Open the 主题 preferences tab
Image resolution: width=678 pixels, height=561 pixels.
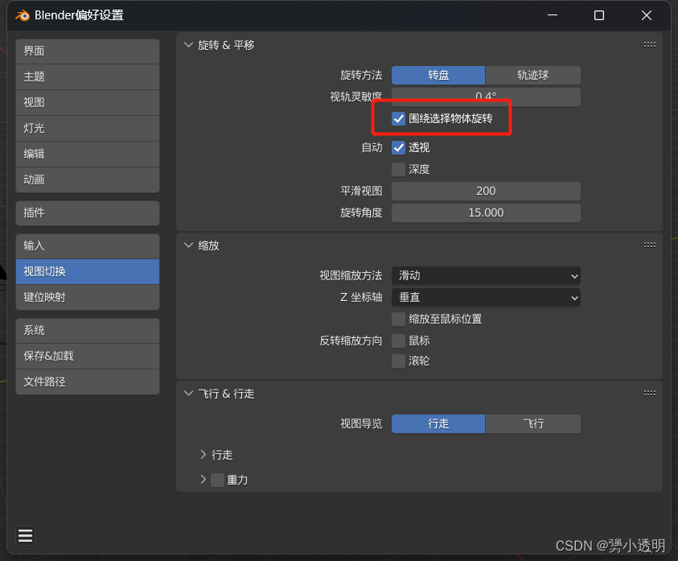coord(88,77)
